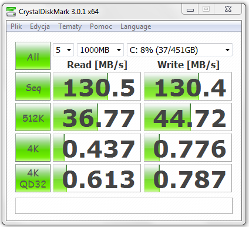The width and height of the screenshot is (249, 227).
Task: Open the drive selector showing C: 8%
Action: pyautogui.click(x=180, y=50)
